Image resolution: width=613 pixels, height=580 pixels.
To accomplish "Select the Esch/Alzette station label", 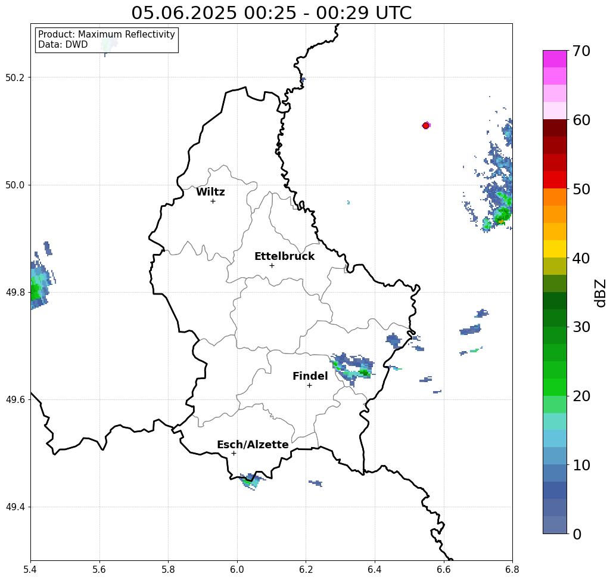I will tap(253, 444).
